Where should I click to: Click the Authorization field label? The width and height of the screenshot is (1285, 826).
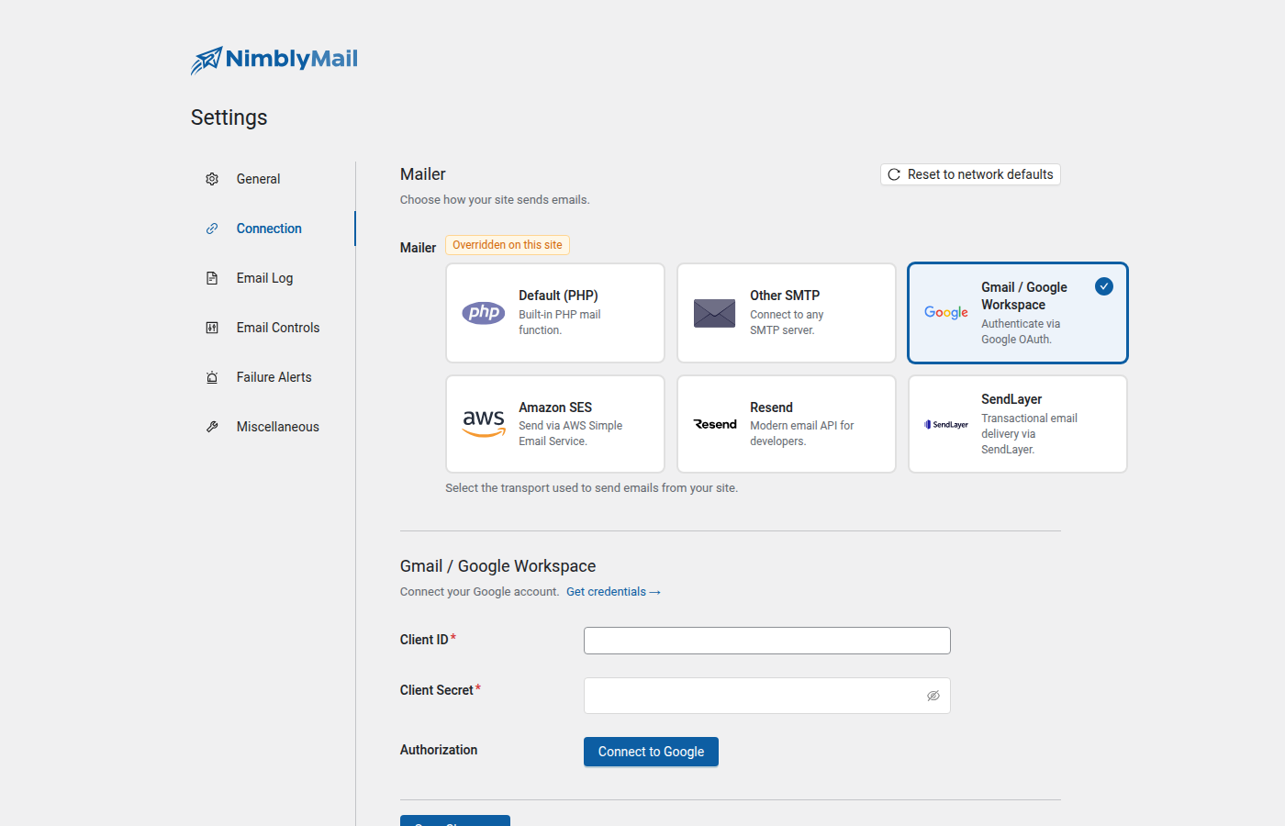tap(439, 750)
